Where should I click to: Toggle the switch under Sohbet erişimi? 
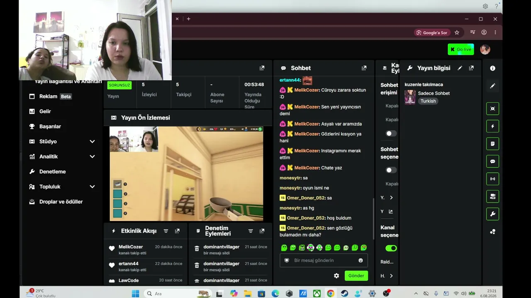pyautogui.click(x=391, y=133)
